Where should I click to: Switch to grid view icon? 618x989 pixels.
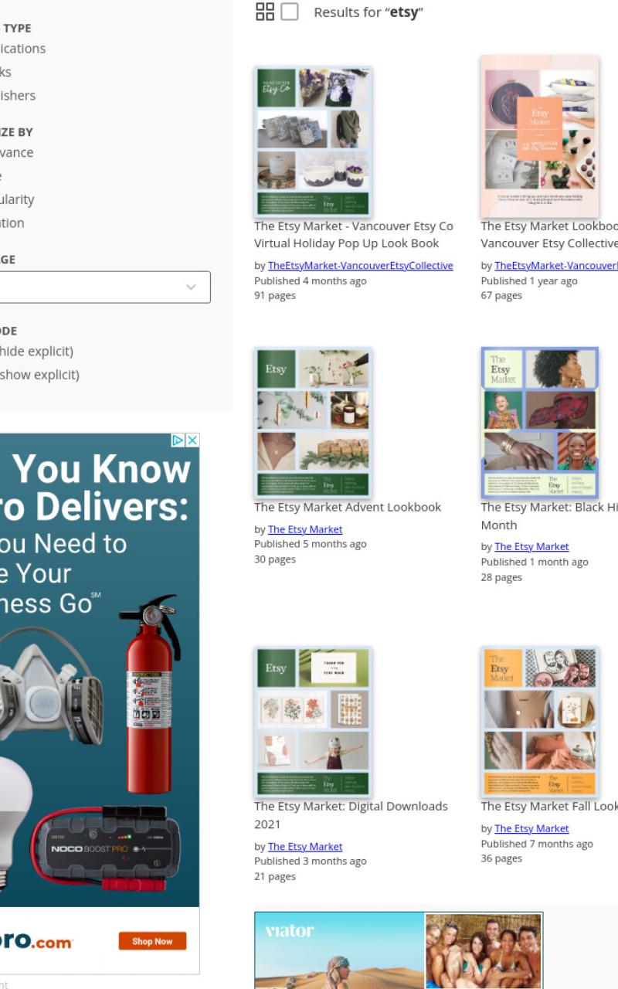coord(265,11)
